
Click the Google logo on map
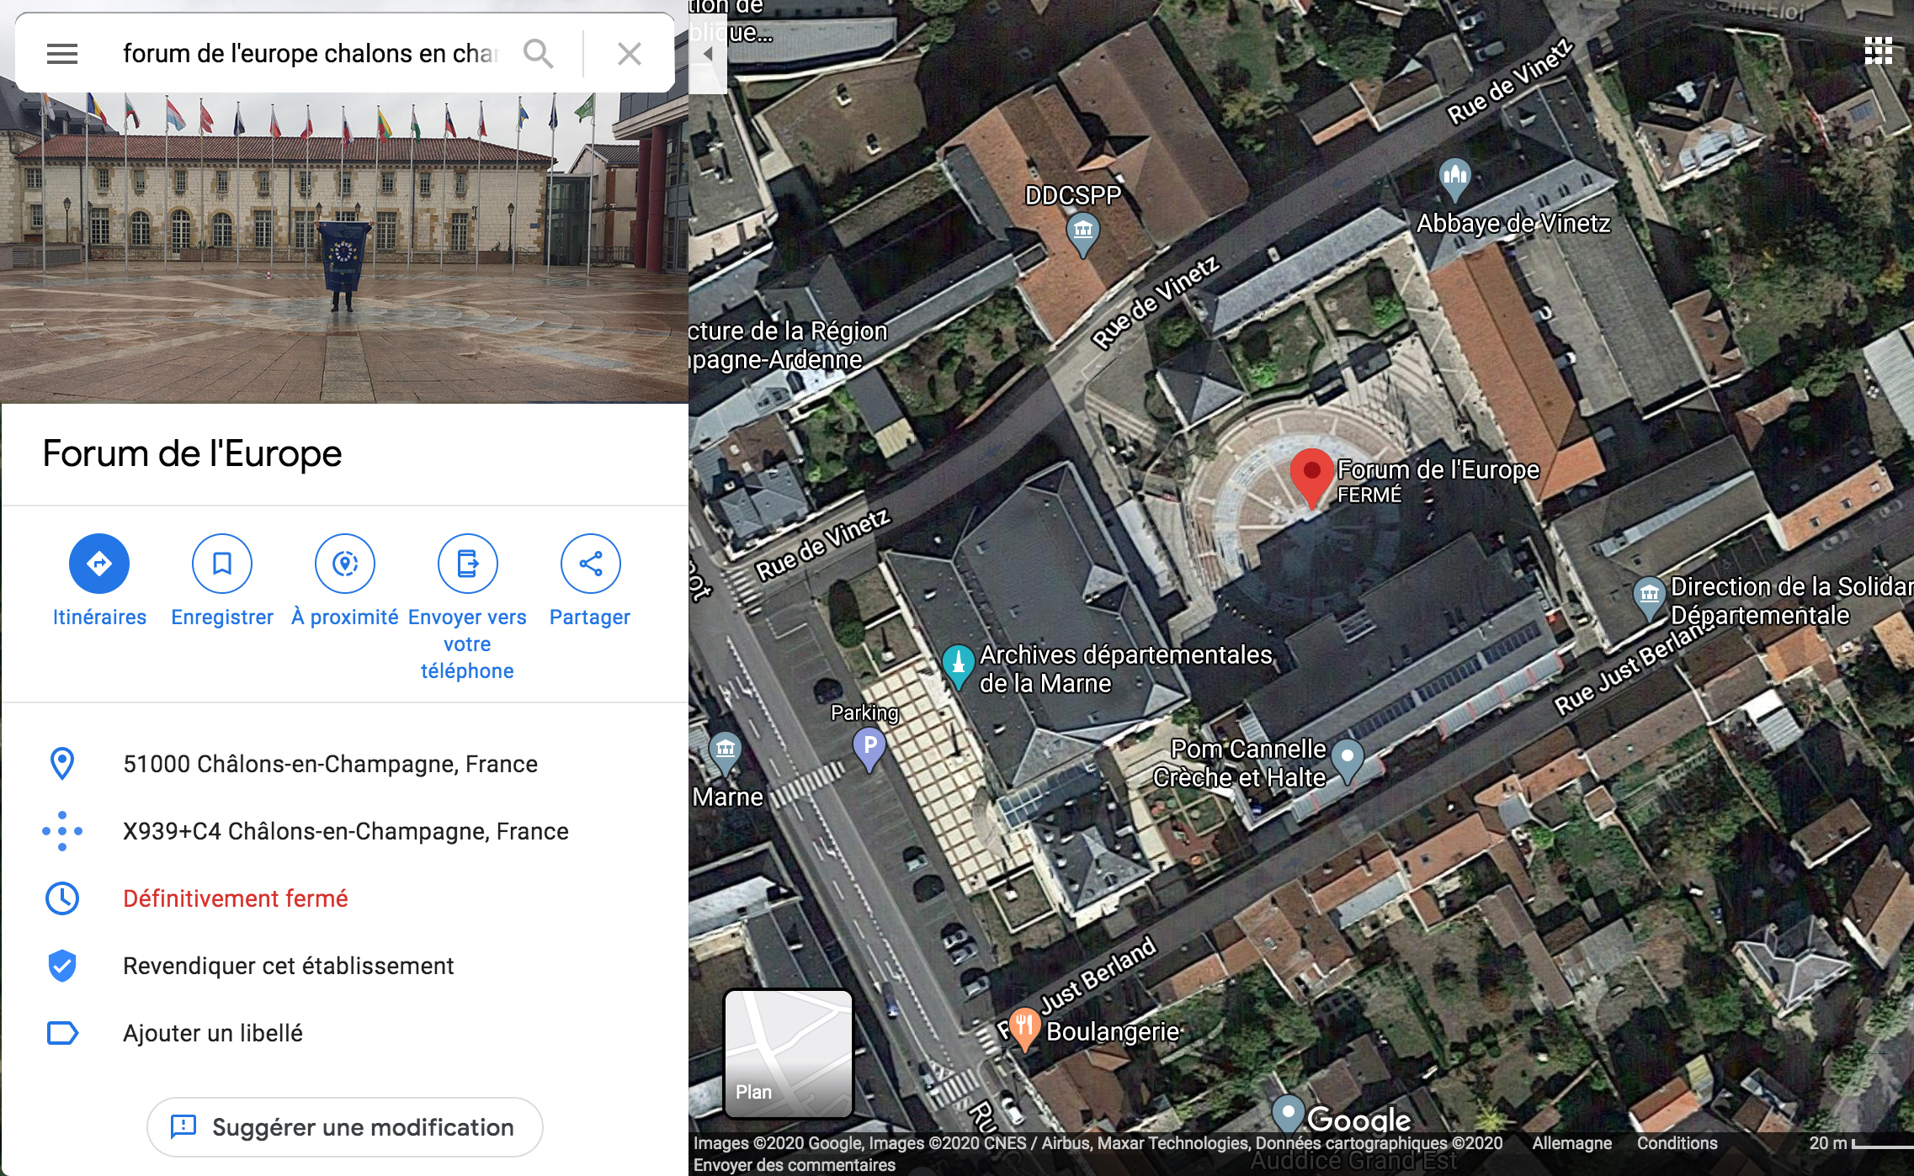tap(1358, 1120)
